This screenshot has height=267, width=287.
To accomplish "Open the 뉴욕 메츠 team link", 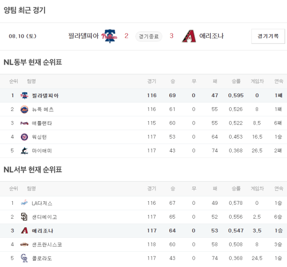I will pos(43,110).
